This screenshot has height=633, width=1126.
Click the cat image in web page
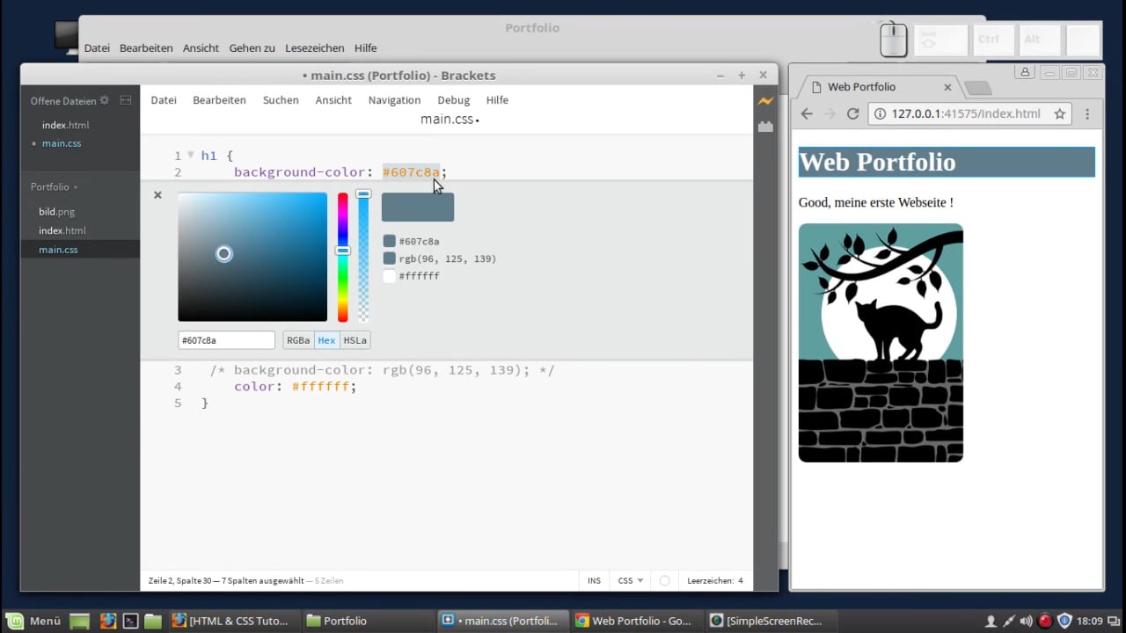pos(881,343)
